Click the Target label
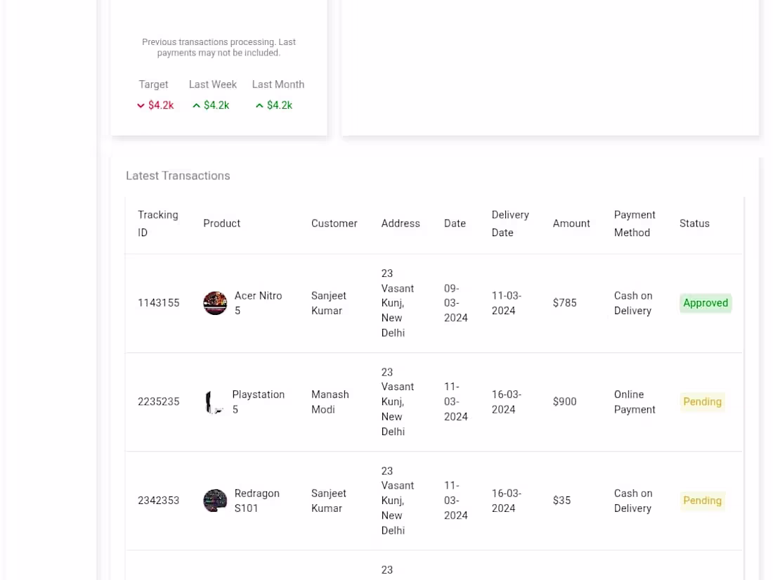This screenshot has width=773, height=580. click(x=153, y=84)
